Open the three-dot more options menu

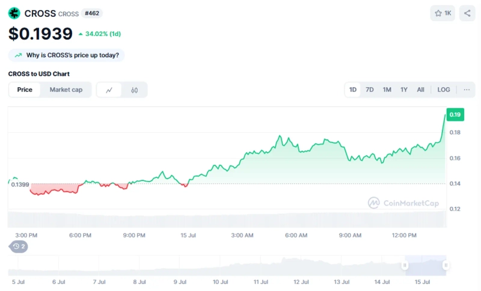467,90
